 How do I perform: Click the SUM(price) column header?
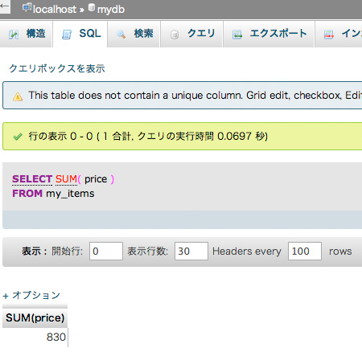pyautogui.click(x=35, y=318)
